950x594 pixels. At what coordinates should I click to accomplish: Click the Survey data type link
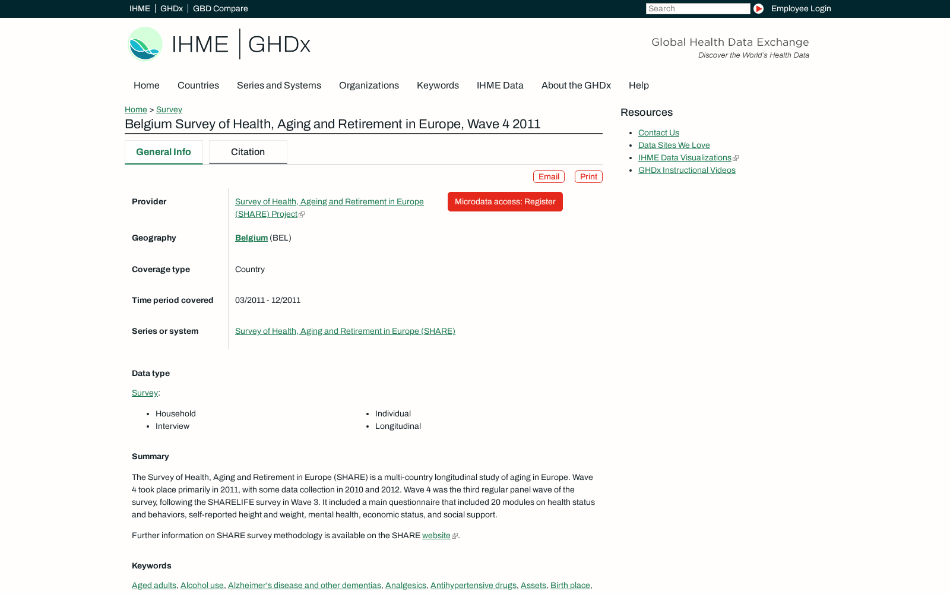click(145, 393)
